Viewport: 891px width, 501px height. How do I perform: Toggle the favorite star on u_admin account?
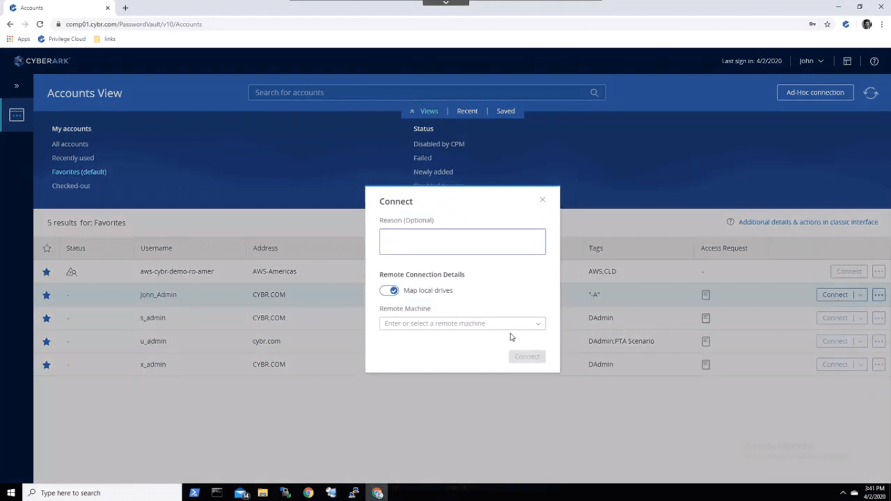(46, 341)
